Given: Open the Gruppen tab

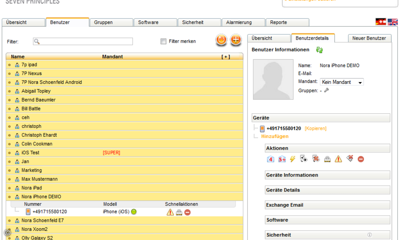Looking at the screenshot, I should [111, 22].
